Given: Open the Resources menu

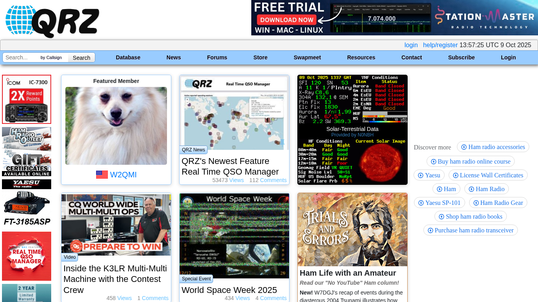Looking at the screenshot, I should [x=361, y=57].
